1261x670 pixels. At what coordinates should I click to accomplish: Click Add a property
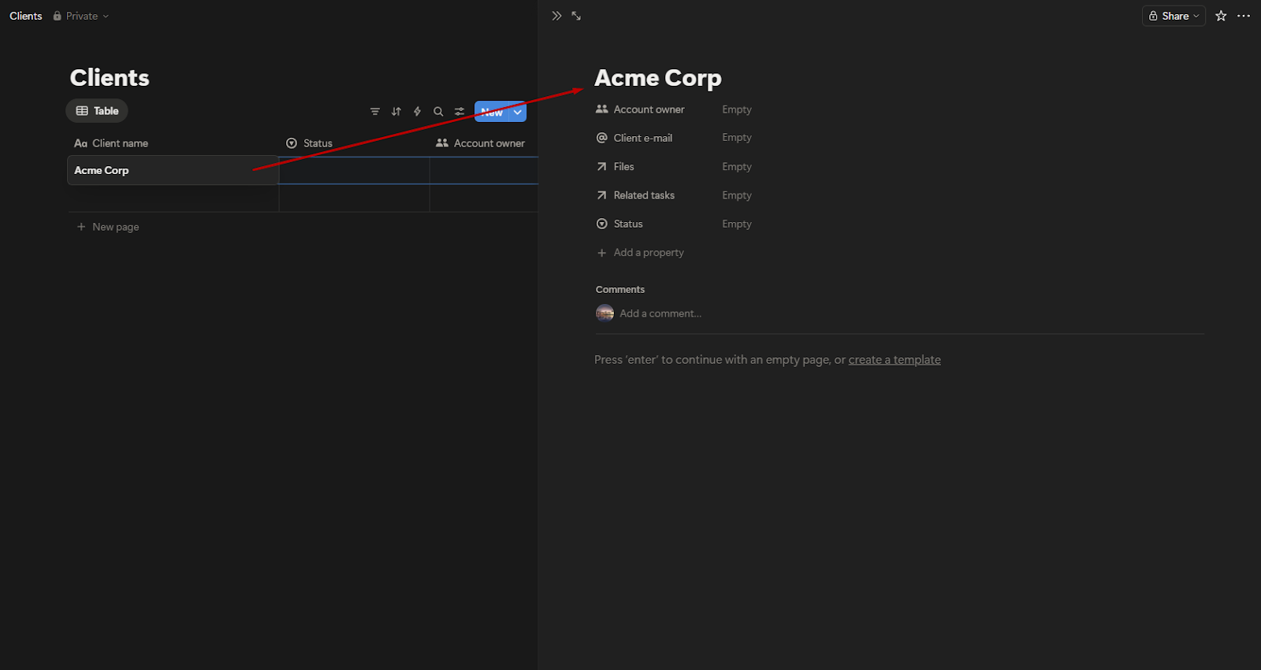(x=648, y=253)
